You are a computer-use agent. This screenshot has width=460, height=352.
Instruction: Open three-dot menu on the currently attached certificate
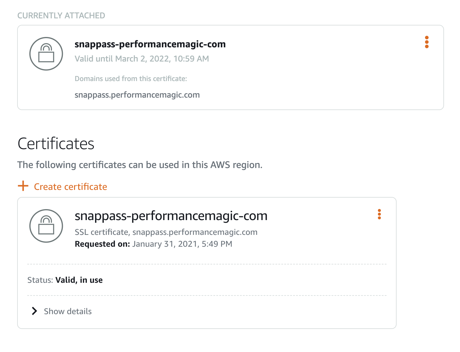[x=427, y=42]
